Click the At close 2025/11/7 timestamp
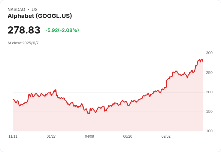Image resolution: width=221 pixels, height=152 pixels. pos(23,43)
